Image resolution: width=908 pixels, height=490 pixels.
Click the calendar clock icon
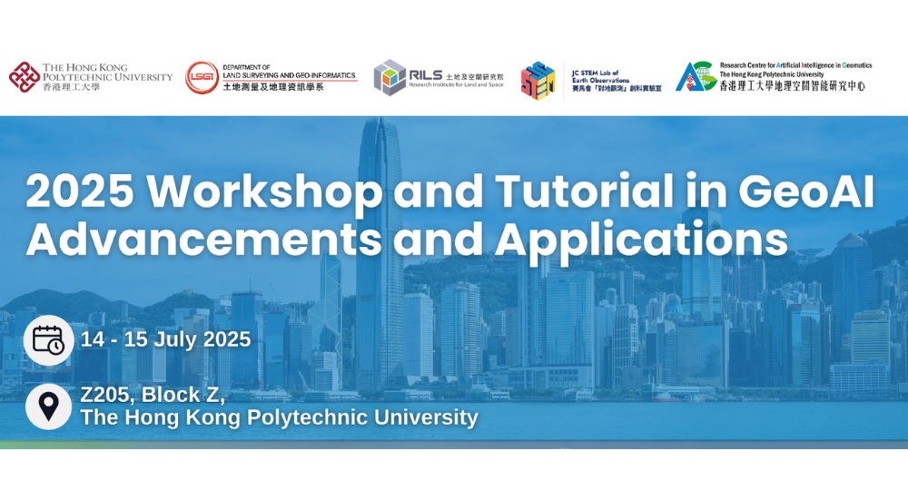(x=48, y=340)
